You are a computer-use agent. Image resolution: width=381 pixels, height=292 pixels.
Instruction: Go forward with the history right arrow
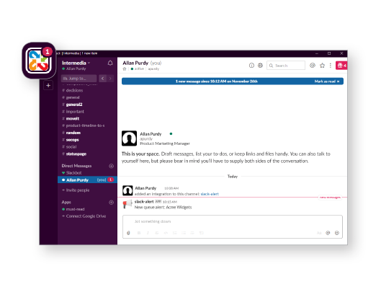pos(110,79)
